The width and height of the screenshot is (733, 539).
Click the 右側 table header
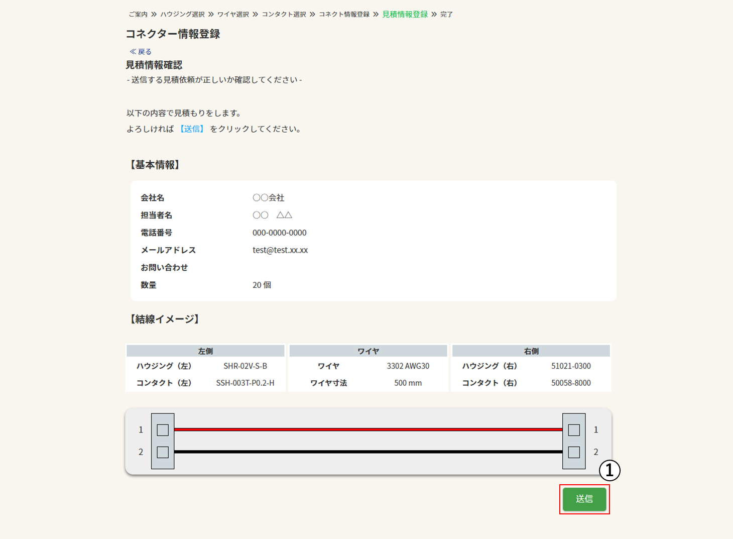[531, 351]
